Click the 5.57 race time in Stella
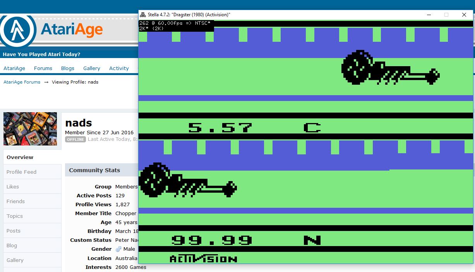 [220, 127]
